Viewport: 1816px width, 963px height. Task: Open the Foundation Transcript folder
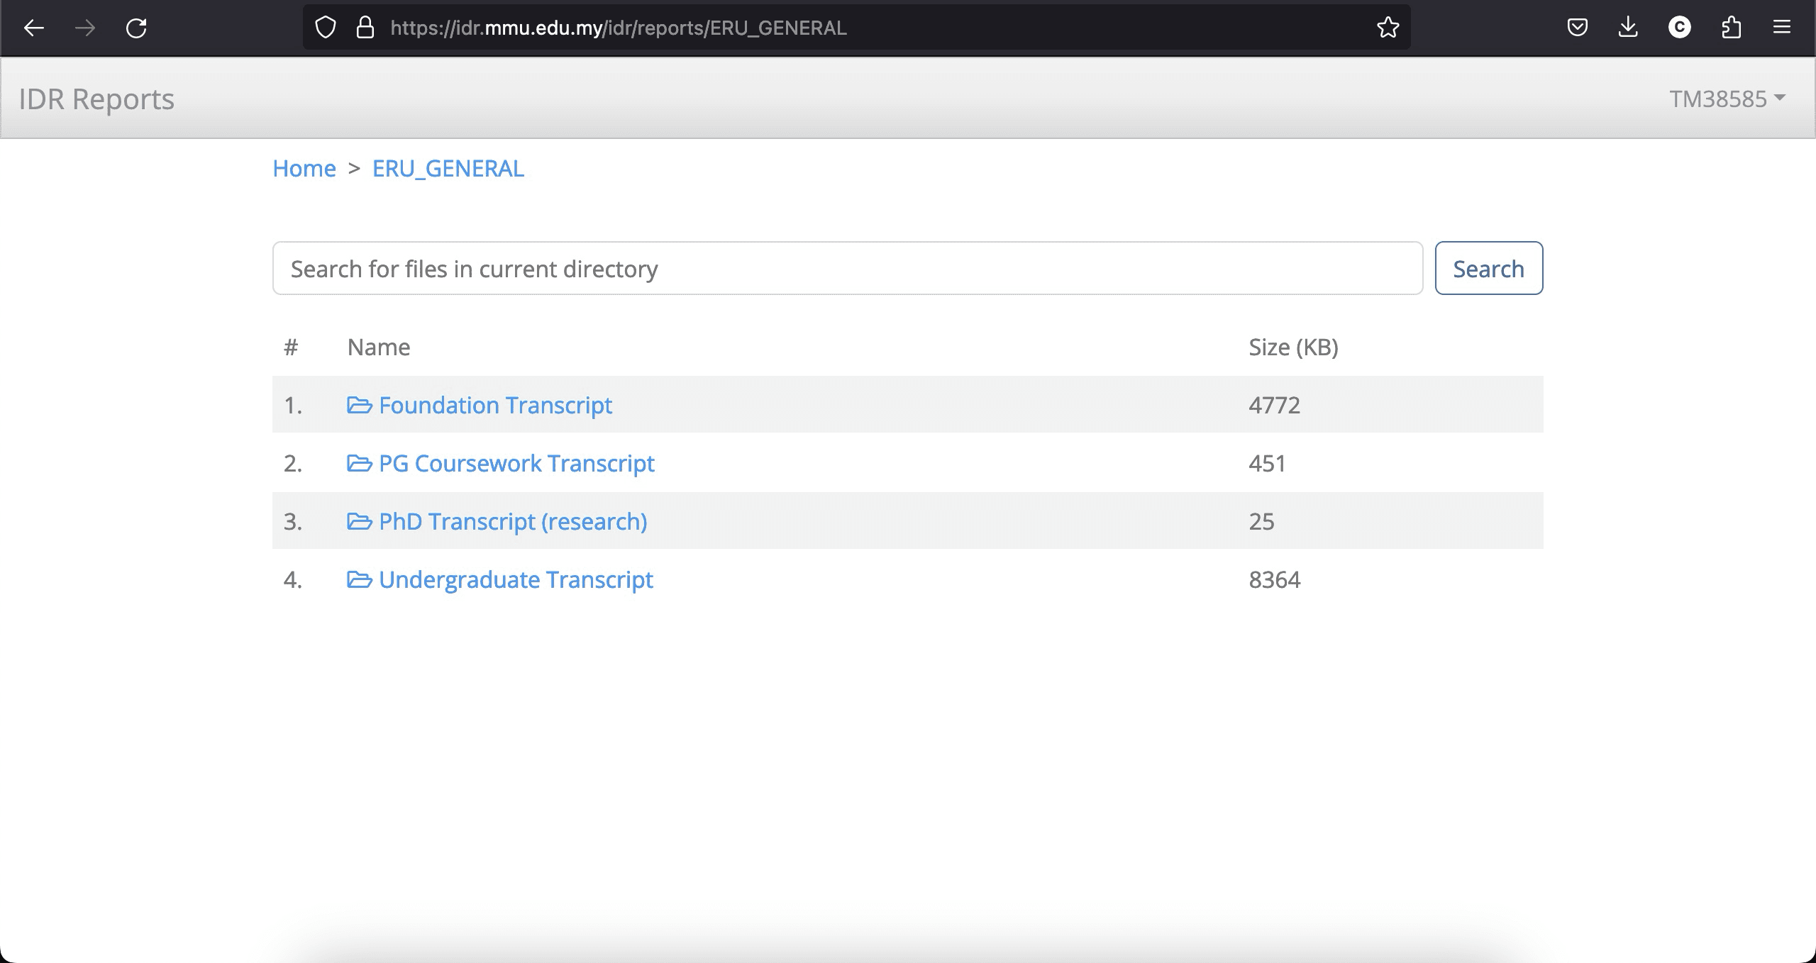[x=494, y=405]
